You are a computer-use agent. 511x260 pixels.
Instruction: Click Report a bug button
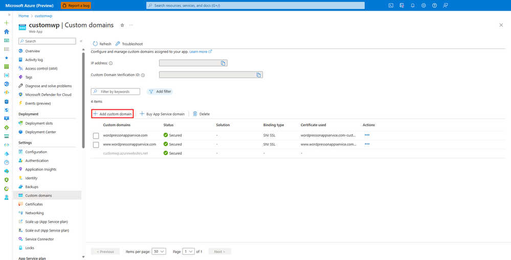[x=76, y=6]
